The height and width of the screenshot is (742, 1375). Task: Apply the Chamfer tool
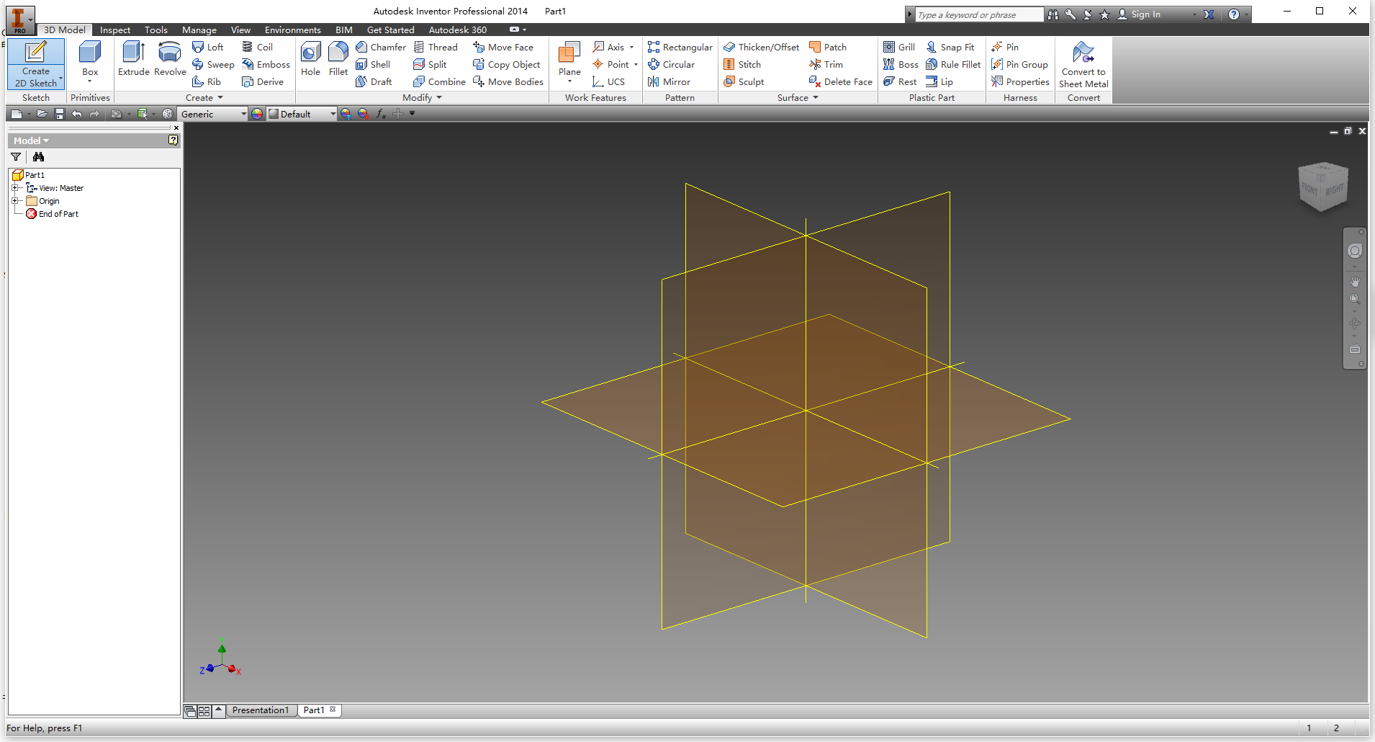(x=381, y=47)
